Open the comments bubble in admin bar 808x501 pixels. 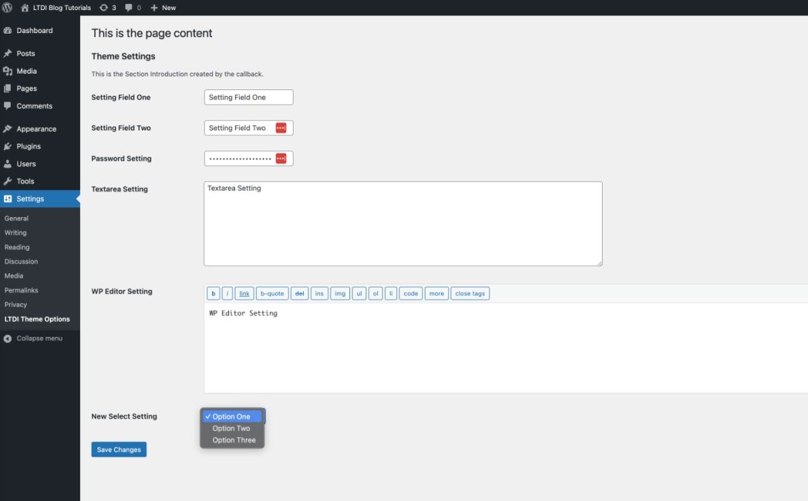tap(133, 7)
